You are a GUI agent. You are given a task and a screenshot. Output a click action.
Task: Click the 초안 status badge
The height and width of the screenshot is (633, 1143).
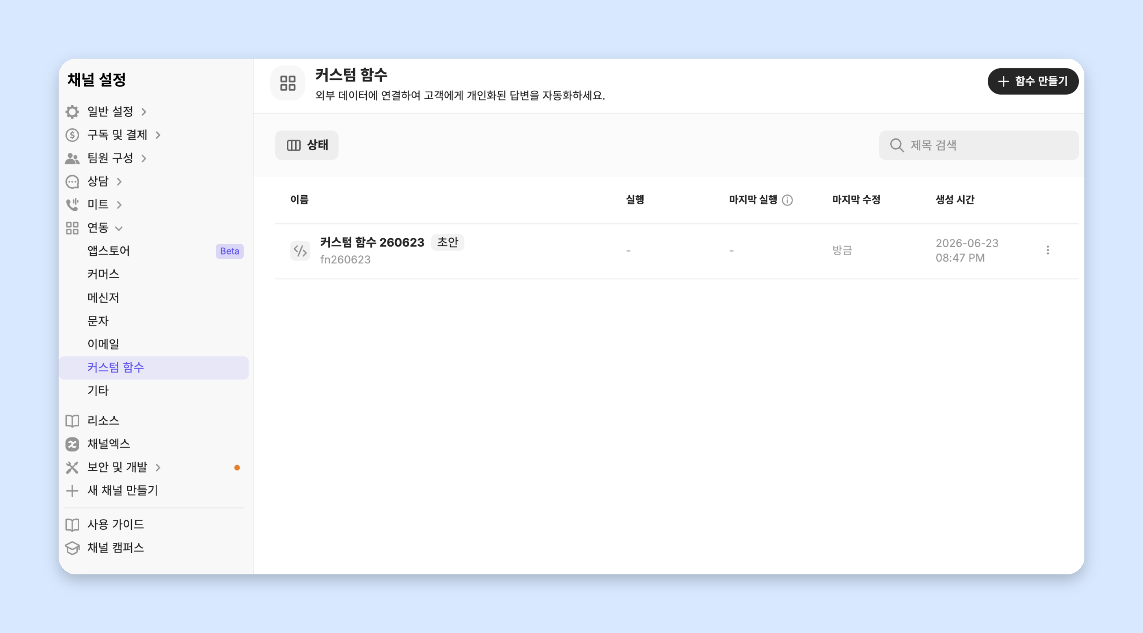click(448, 242)
